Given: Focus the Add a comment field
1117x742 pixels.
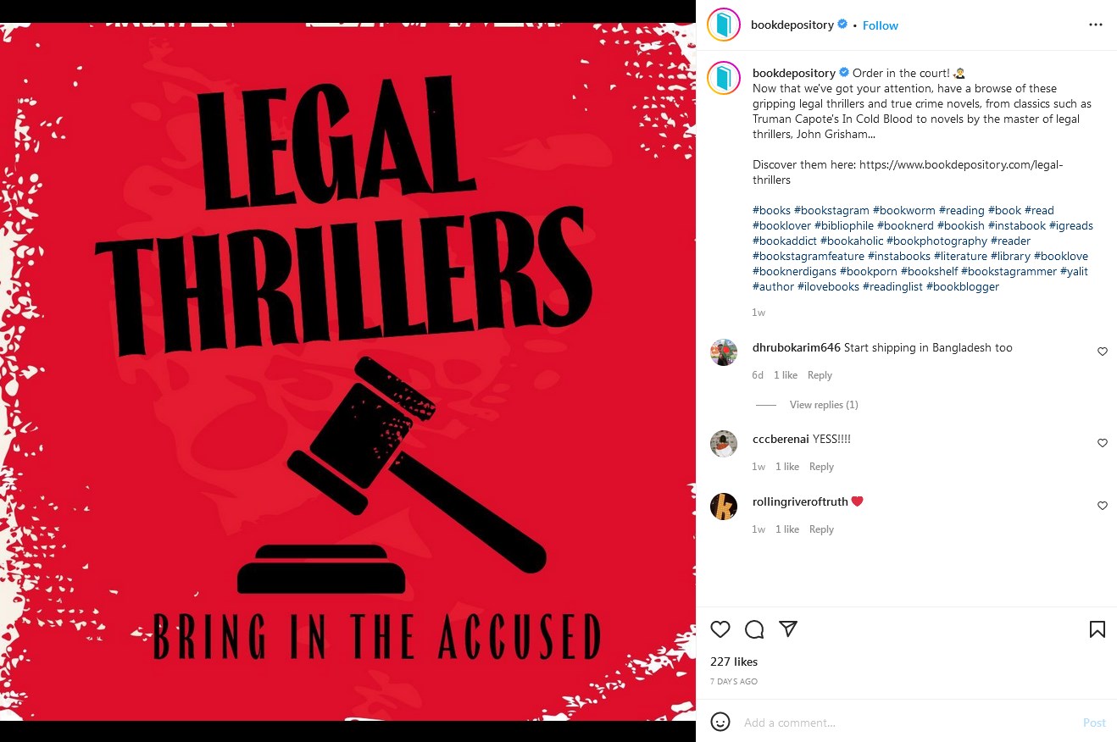Looking at the screenshot, I should (907, 723).
